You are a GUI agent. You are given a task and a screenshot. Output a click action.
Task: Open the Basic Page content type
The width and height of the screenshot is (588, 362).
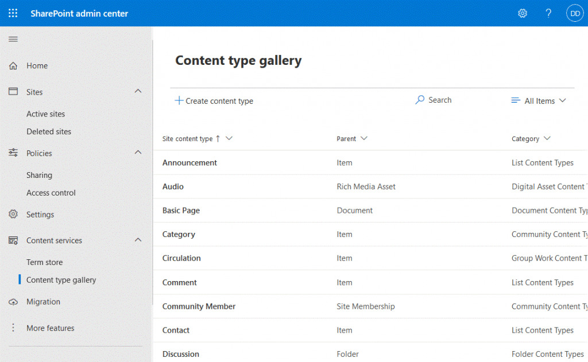tap(181, 211)
